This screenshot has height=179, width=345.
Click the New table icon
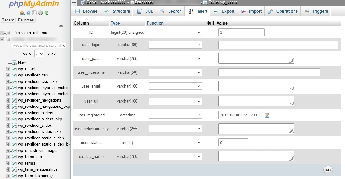click(14, 63)
